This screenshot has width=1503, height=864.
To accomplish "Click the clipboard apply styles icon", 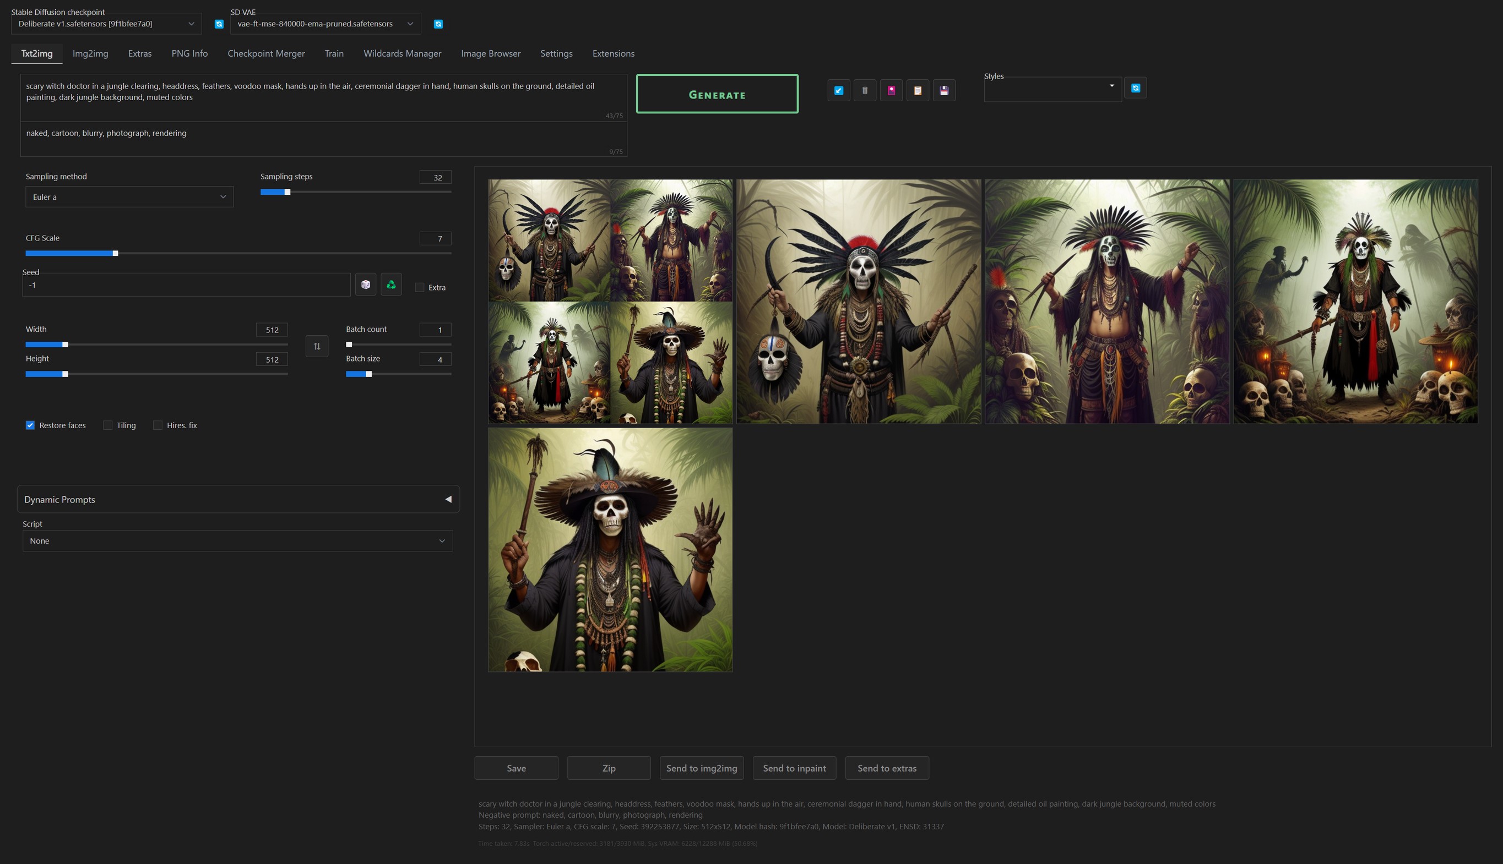I will coord(918,90).
